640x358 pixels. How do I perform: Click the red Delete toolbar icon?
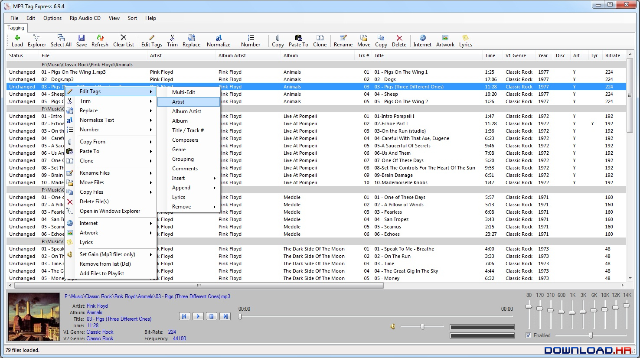click(x=399, y=41)
